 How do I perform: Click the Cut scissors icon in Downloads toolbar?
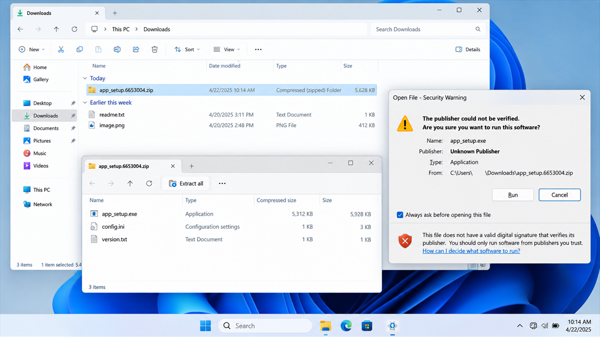pos(61,49)
